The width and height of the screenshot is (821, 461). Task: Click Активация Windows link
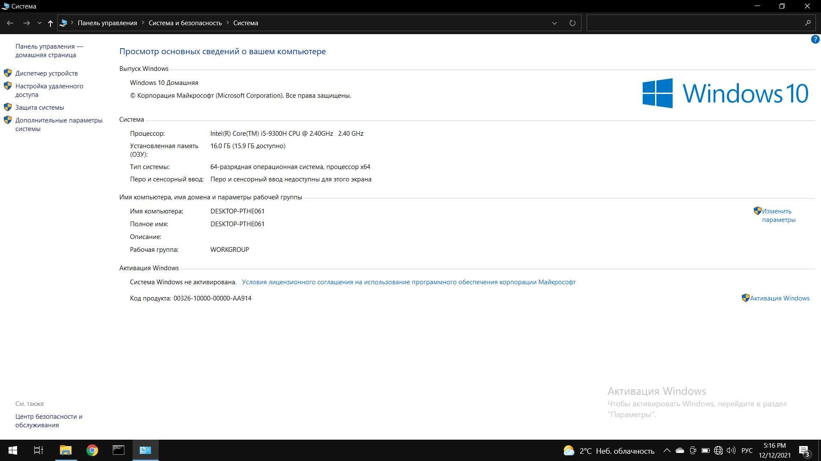780,298
